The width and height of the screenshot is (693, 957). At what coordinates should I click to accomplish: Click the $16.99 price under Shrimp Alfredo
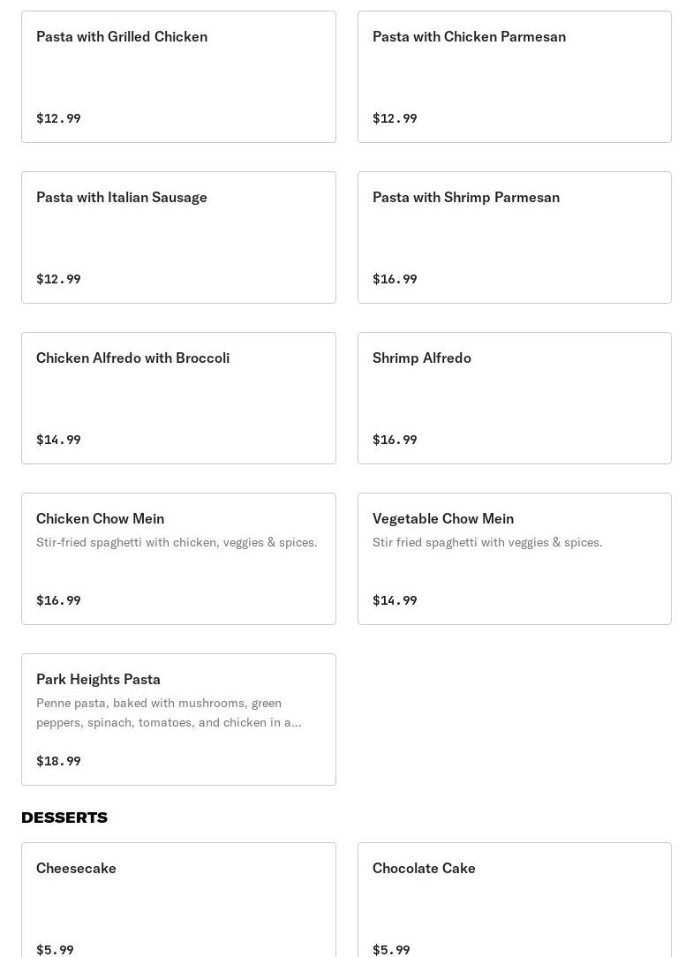395,440
